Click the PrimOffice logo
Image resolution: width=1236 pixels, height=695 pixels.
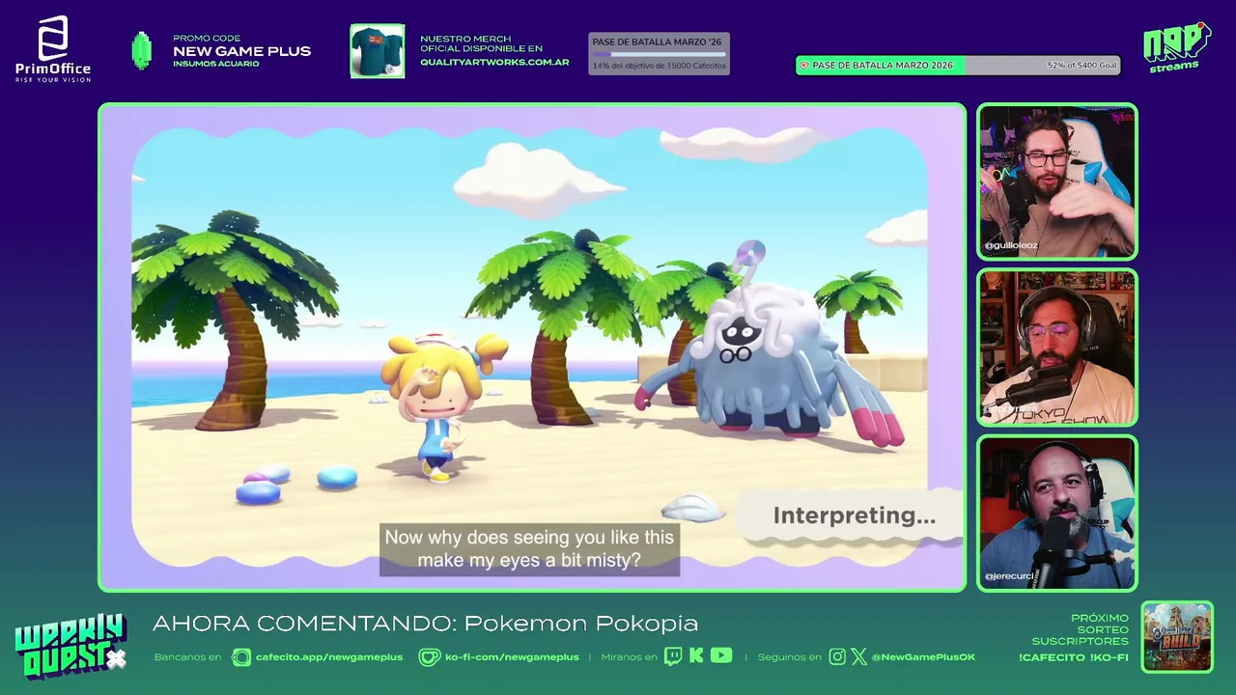click(x=53, y=48)
